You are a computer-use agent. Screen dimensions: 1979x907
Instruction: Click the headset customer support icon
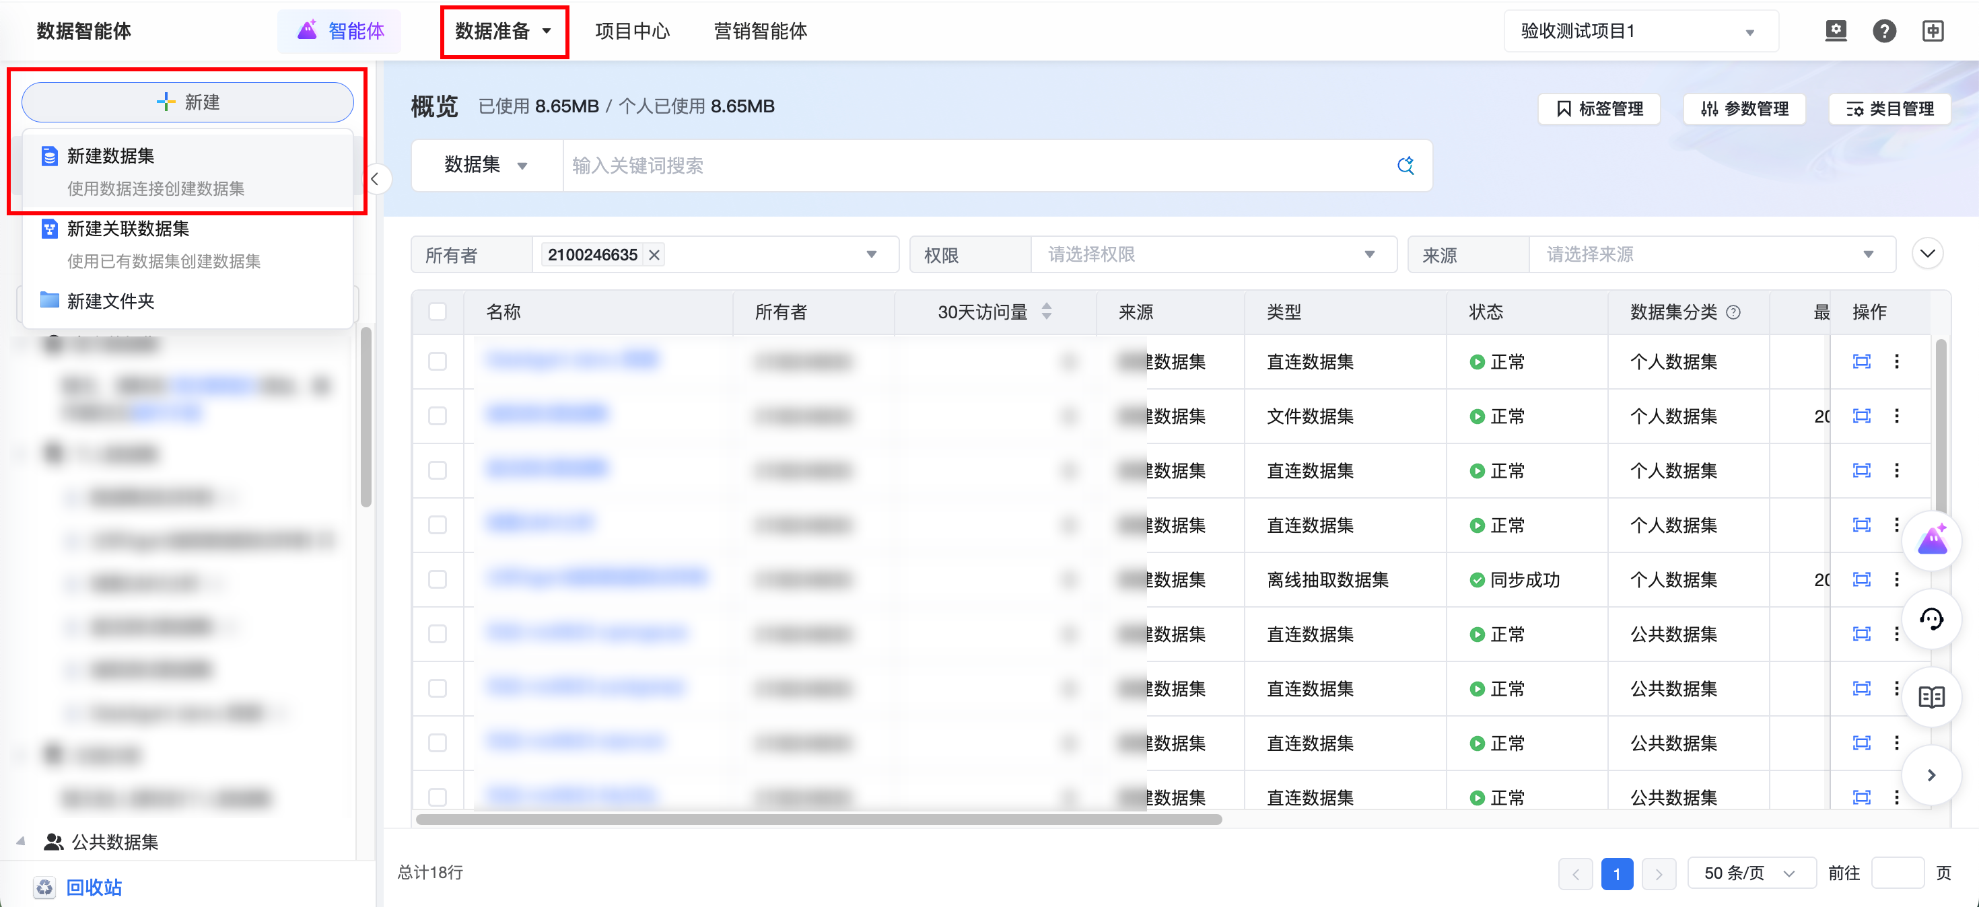(x=1931, y=619)
